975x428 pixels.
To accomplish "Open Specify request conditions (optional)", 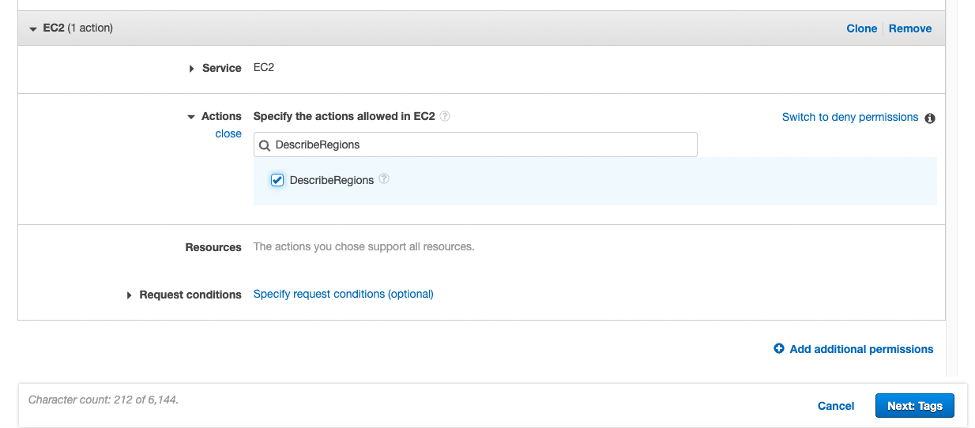I will pyautogui.click(x=343, y=294).
